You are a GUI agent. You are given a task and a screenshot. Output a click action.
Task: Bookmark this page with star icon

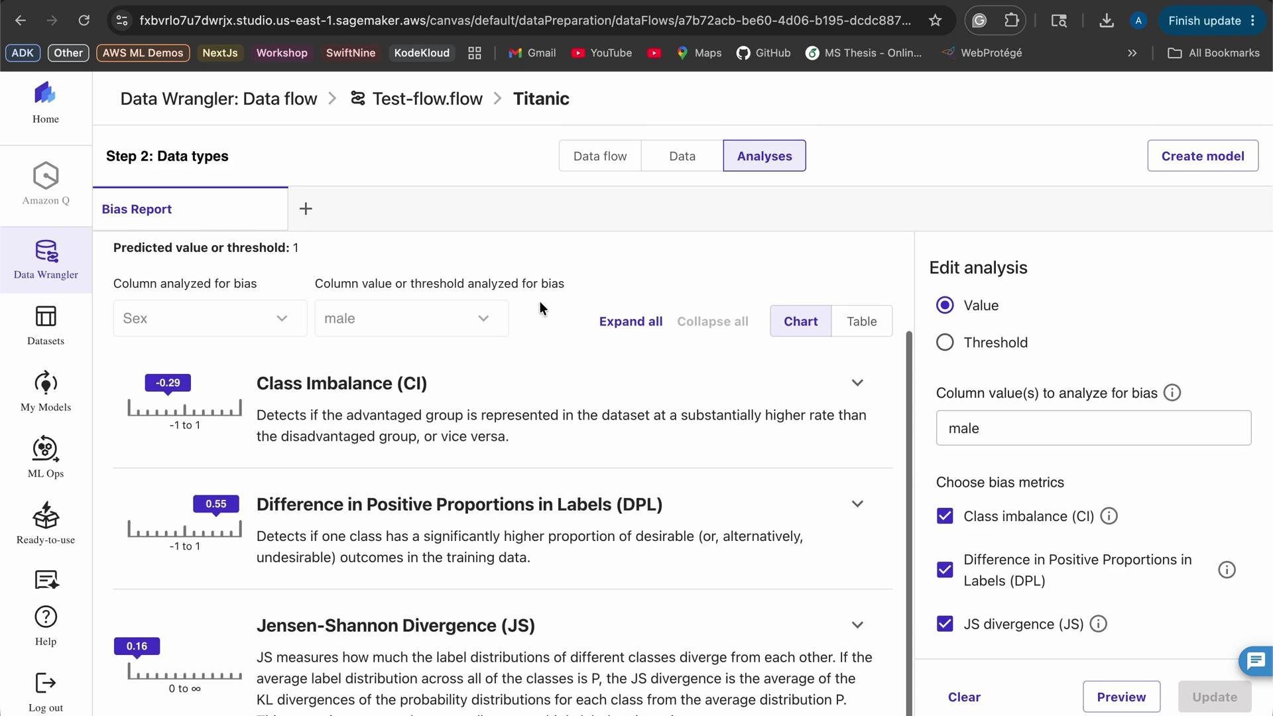click(x=935, y=21)
